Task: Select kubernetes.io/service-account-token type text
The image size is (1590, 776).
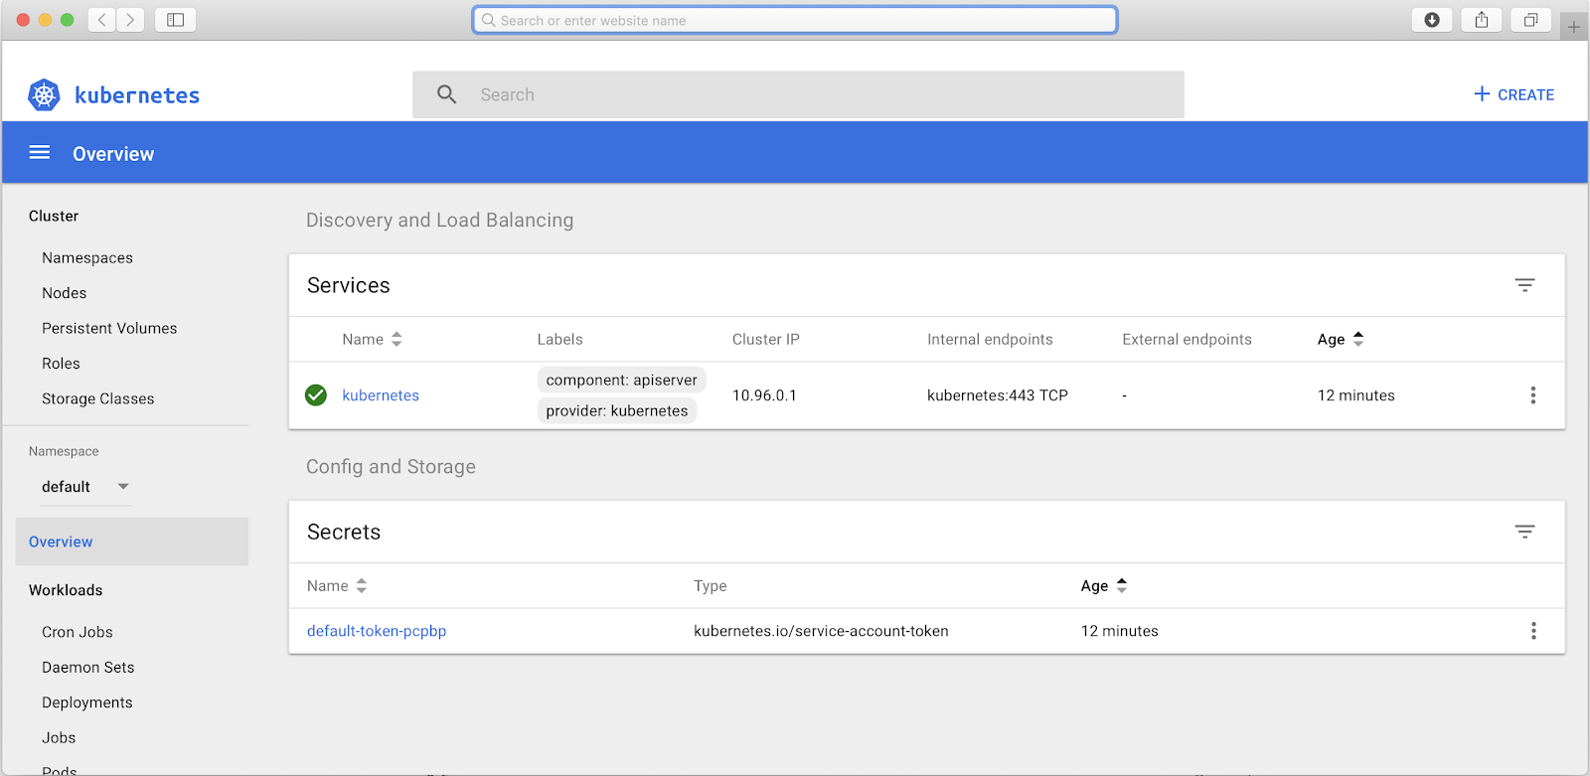Action: click(821, 631)
